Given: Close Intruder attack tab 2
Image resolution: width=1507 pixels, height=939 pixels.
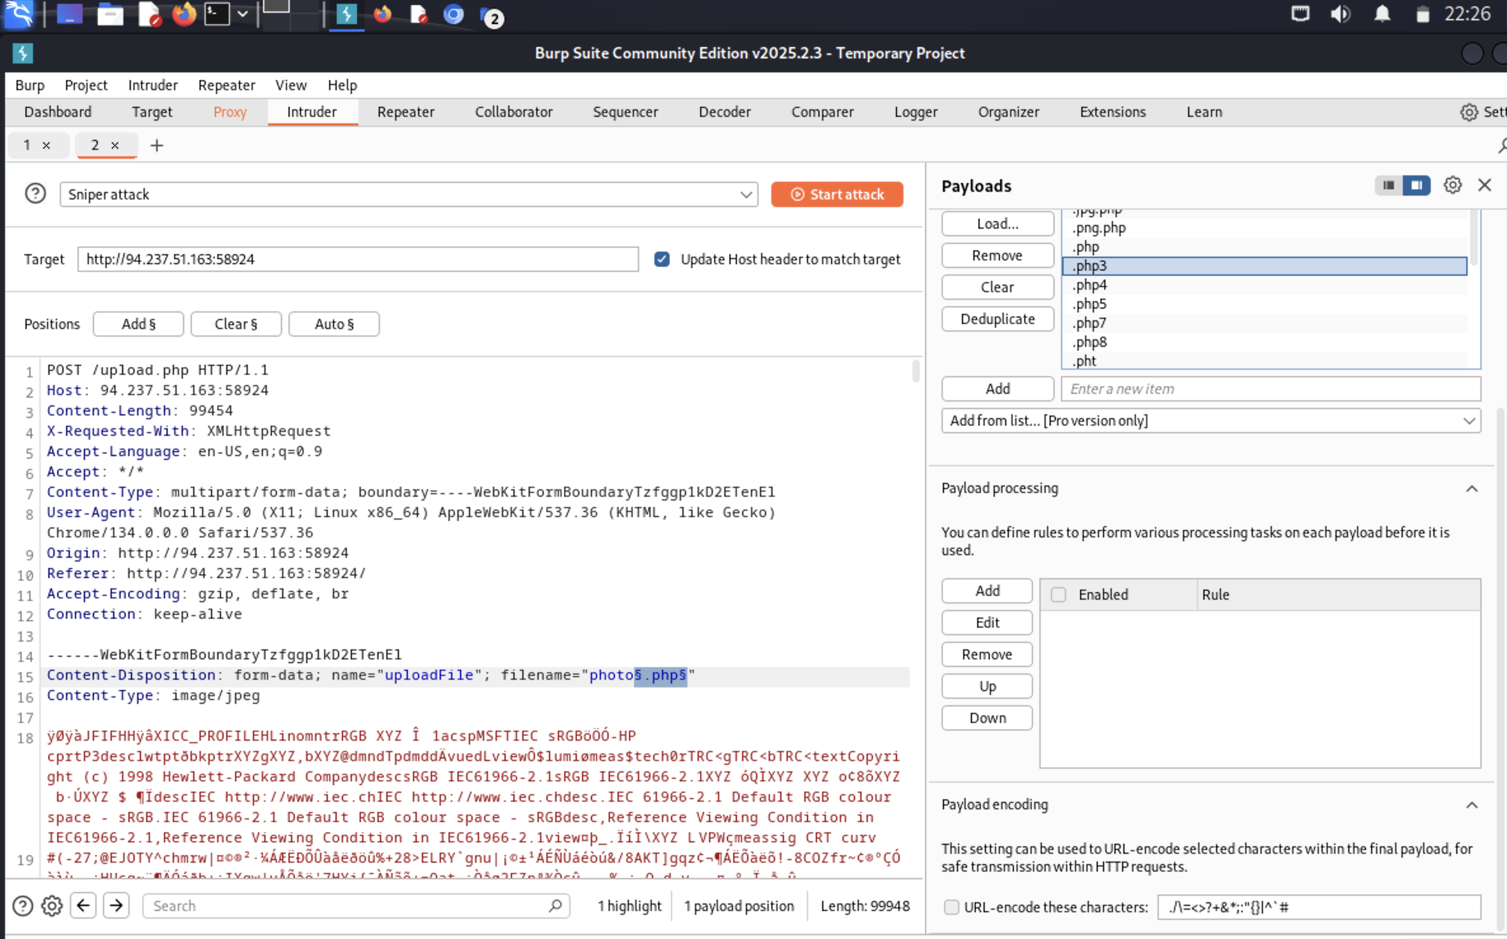Looking at the screenshot, I should 115,145.
